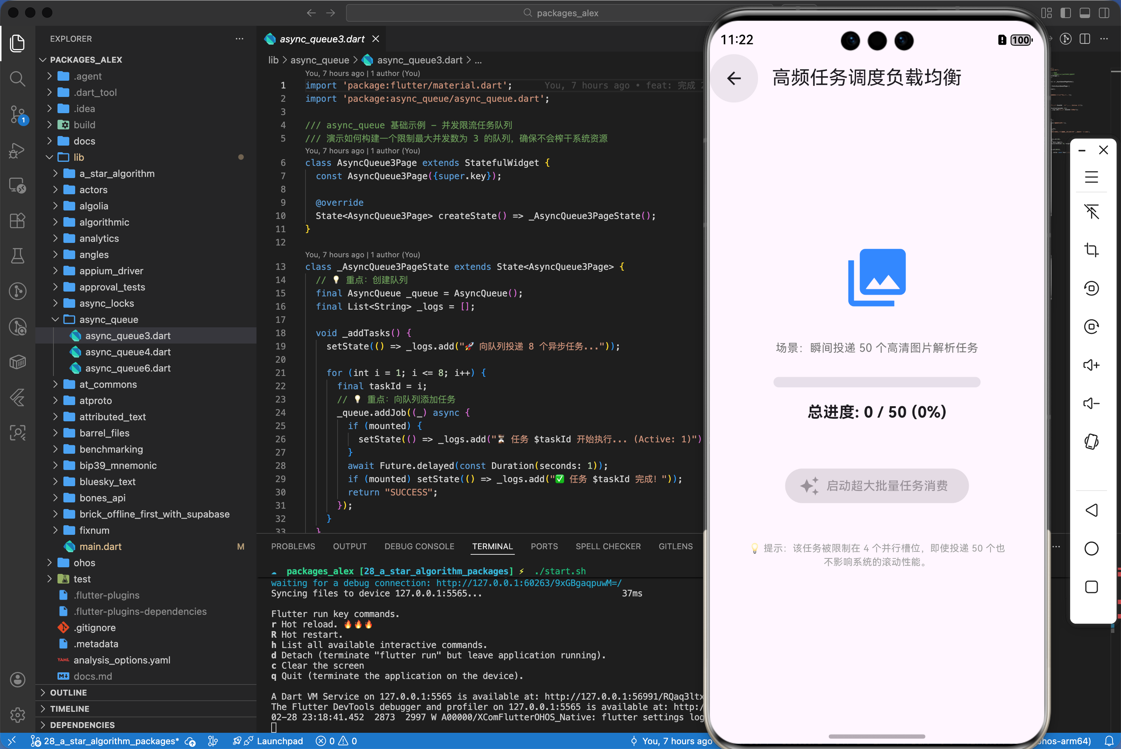
Task: Increase device volume via the mirror toolbar
Action: pos(1092,365)
